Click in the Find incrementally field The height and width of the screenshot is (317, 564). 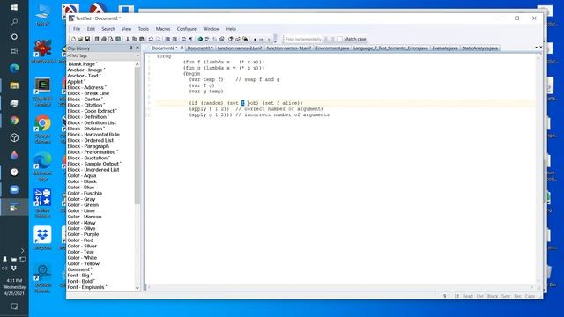tap(303, 39)
